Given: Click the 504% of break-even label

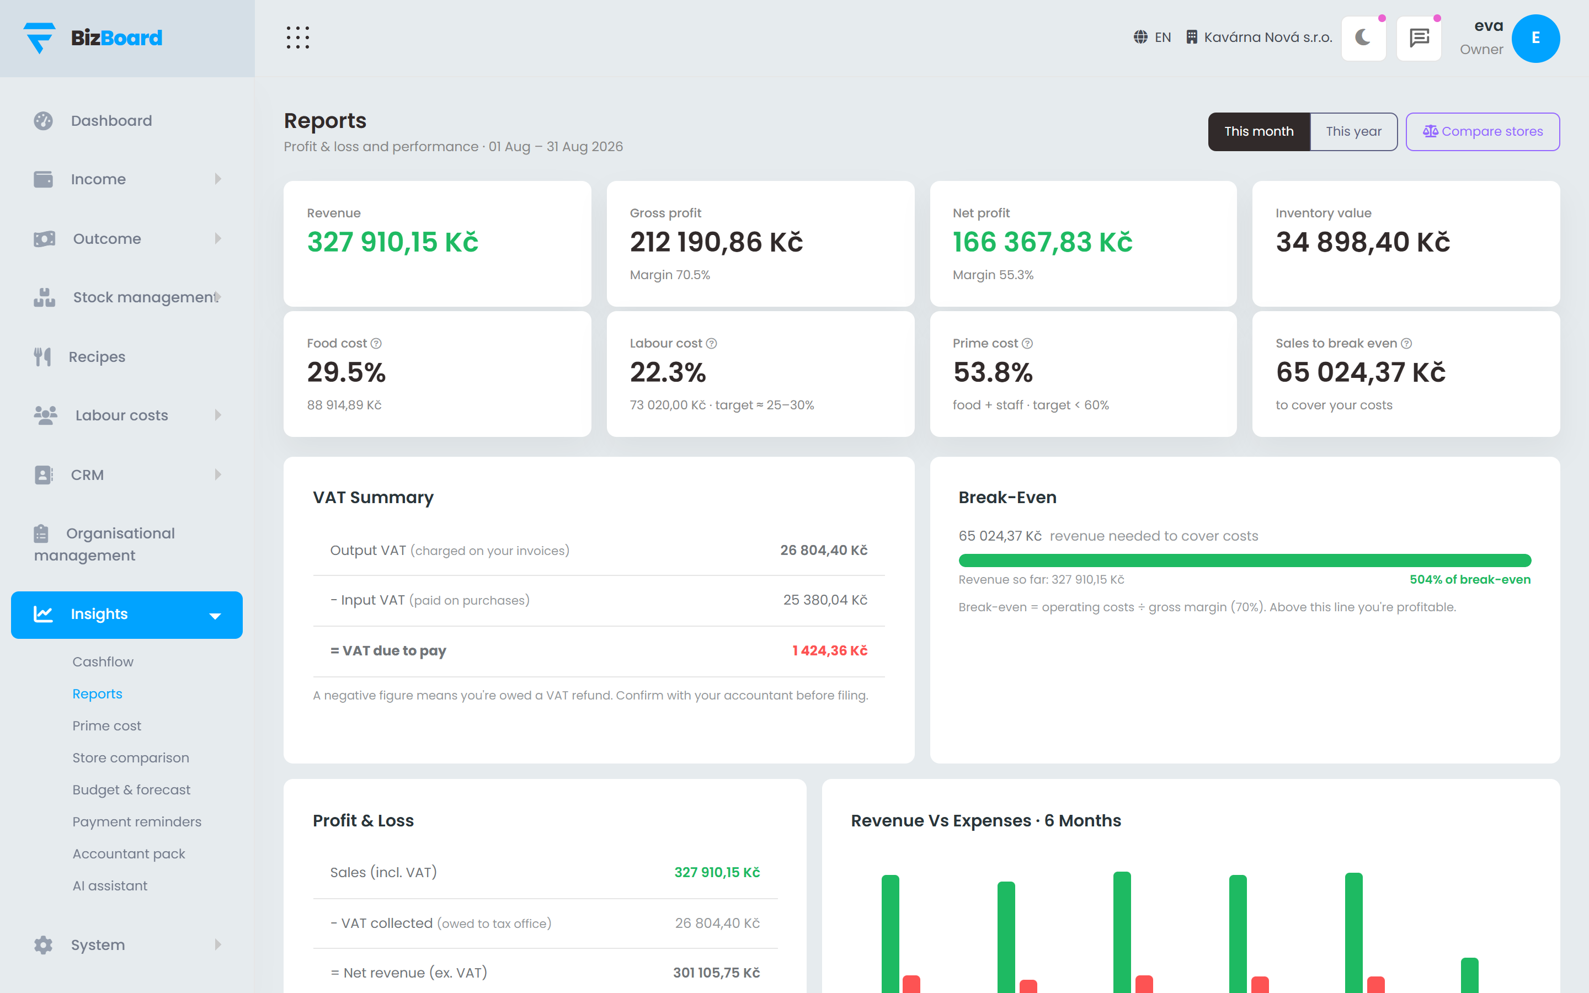Looking at the screenshot, I should coord(1470,580).
